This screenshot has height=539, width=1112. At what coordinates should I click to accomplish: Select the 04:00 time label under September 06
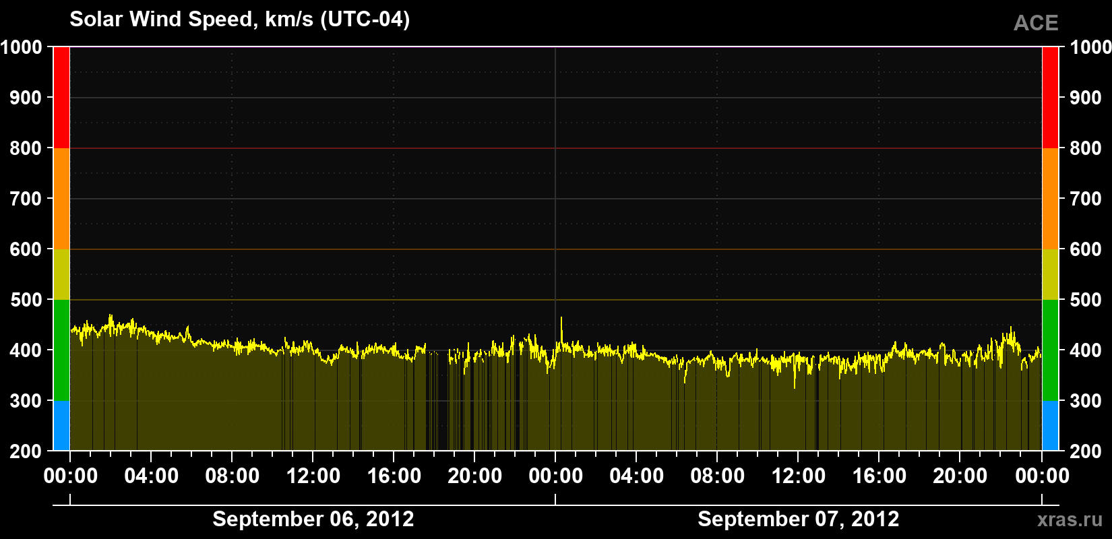(x=152, y=476)
